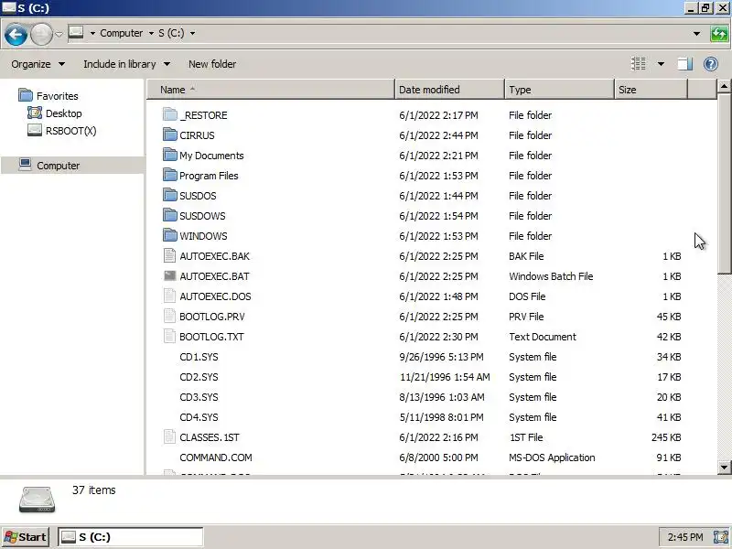The height and width of the screenshot is (549, 732).
Task: Show the preview pane icon
Action: pyautogui.click(x=684, y=63)
